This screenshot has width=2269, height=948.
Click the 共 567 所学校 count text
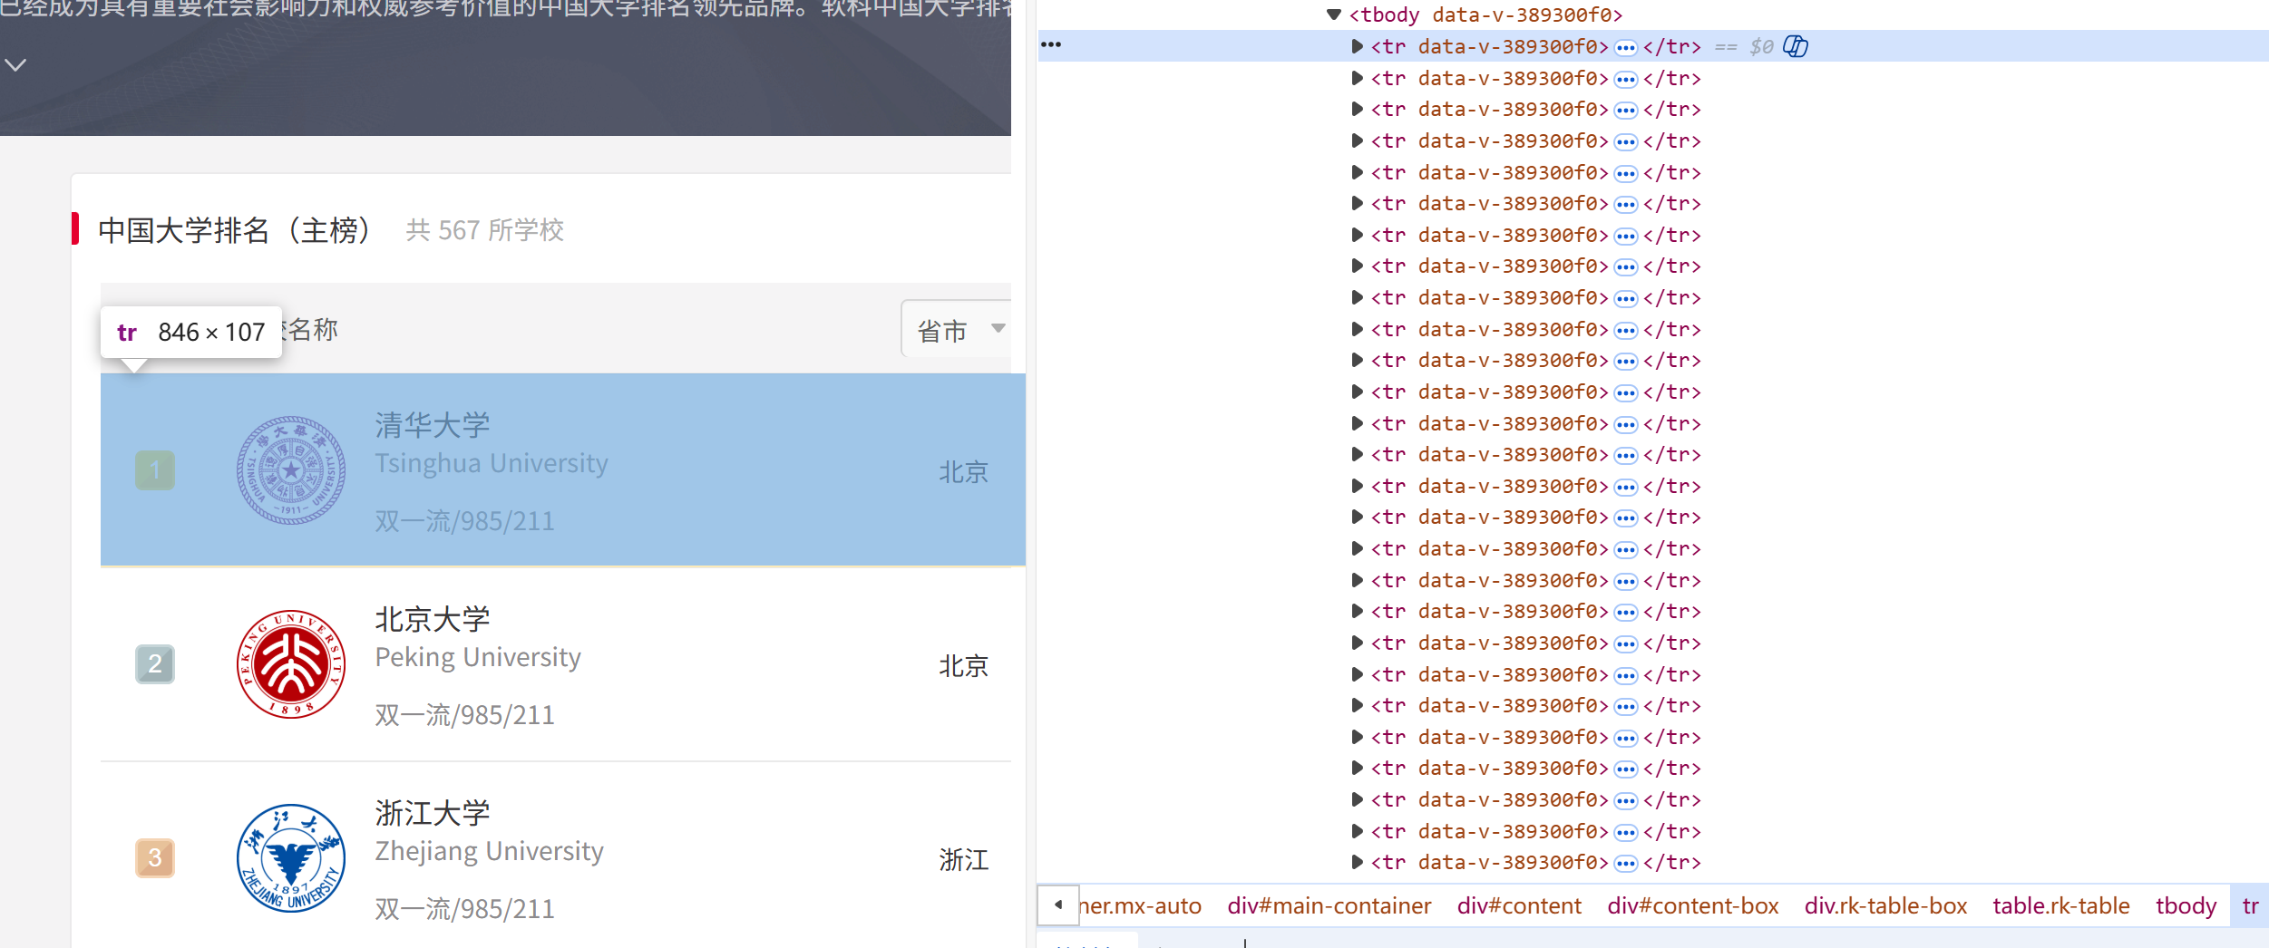coord(484,230)
